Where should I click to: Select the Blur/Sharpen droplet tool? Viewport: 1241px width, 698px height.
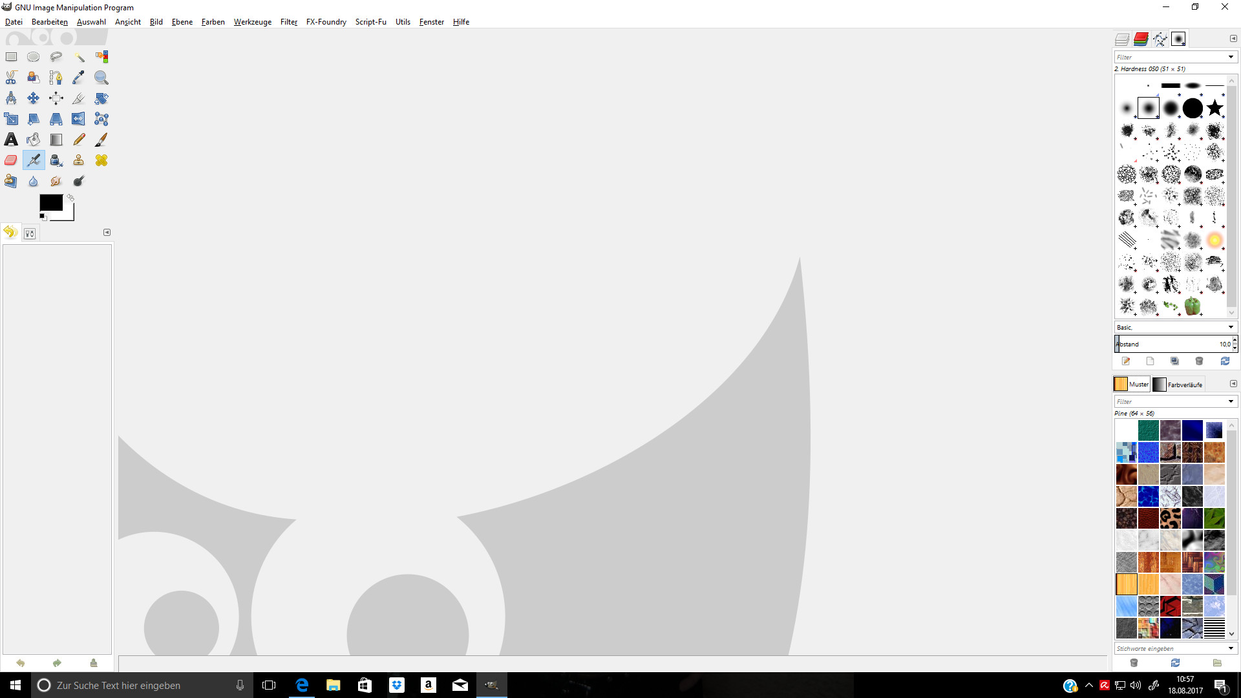click(34, 181)
